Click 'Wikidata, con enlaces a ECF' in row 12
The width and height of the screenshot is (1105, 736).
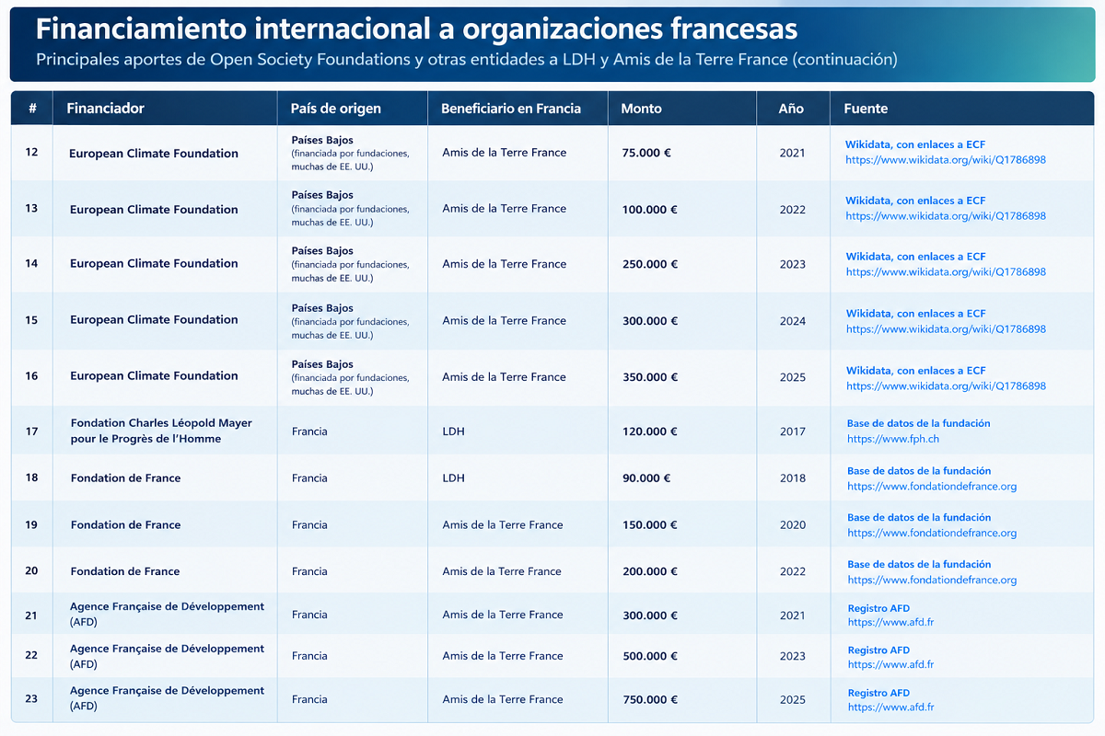pyautogui.click(x=915, y=144)
